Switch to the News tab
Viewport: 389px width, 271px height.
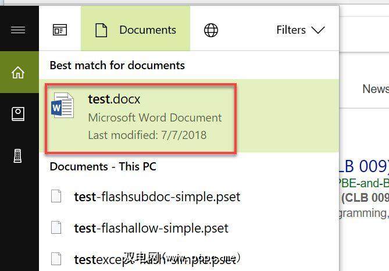click(375, 89)
